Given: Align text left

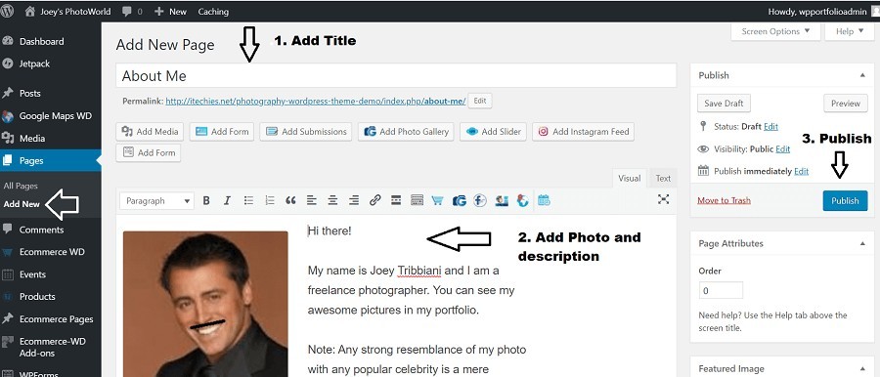Looking at the screenshot, I should 312,200.
